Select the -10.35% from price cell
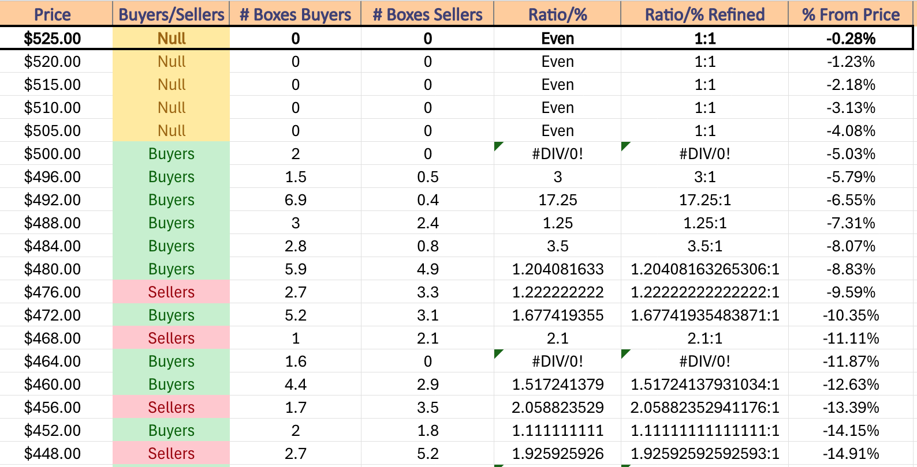Screen dimensions: 917x467 851,315
